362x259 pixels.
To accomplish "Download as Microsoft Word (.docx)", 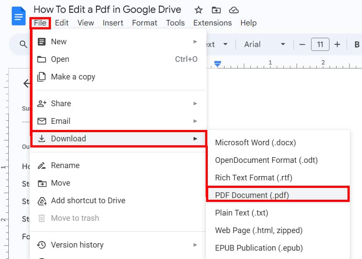I will (x=279, y=143).
